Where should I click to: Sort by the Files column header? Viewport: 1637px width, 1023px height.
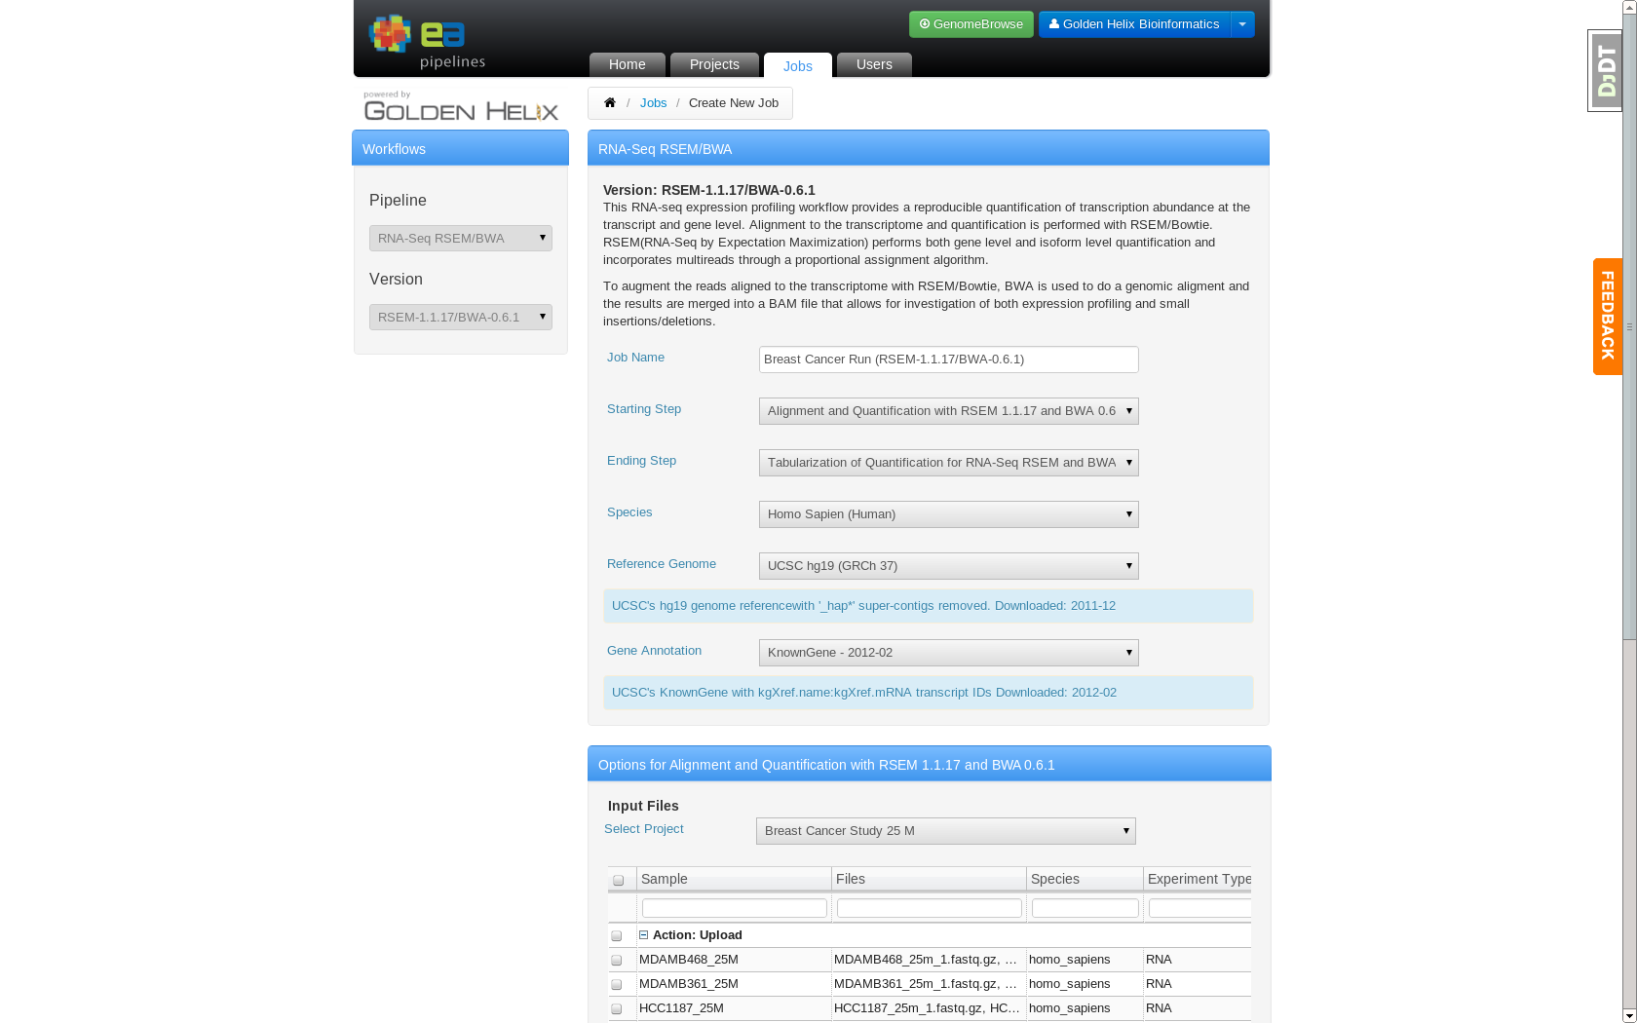(929, 879)
